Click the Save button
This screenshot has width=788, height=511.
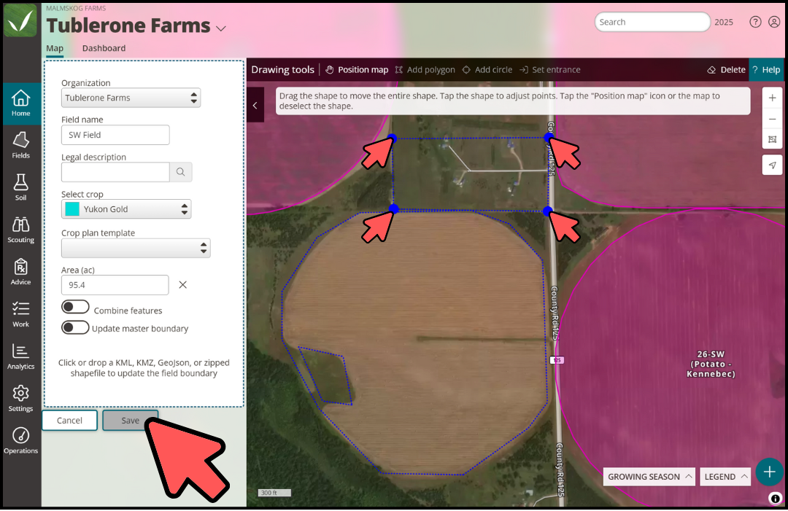click(130, 421)
